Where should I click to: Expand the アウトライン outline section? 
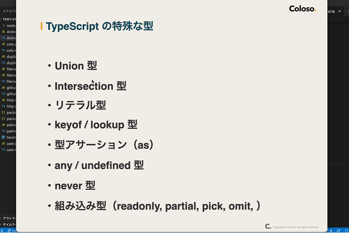[x=8, y=218]
